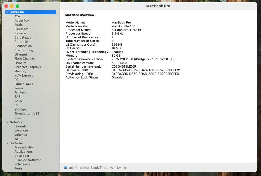Screen dimensions: 261x176
Task: Select Ethernet in the sidebar
Action: [21, 54]
